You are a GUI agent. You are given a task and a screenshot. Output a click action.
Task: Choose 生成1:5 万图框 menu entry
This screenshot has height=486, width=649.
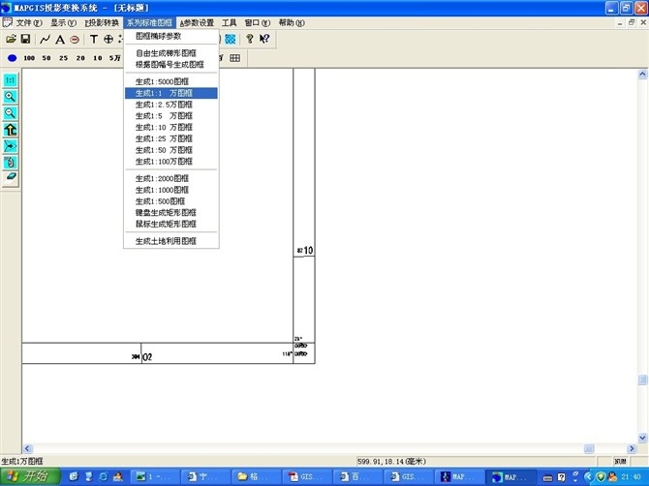point(171,116)
